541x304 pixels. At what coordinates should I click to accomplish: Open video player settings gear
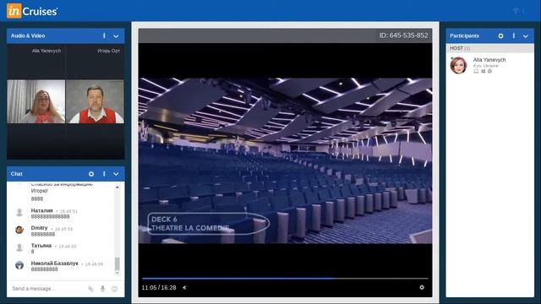422,287
